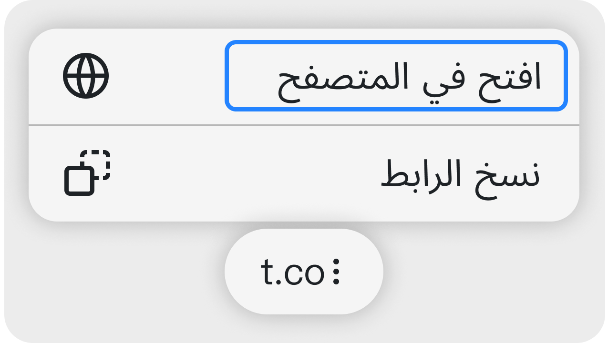
Task: Click the copy icon with dashed square
Action: coord(87,172)
